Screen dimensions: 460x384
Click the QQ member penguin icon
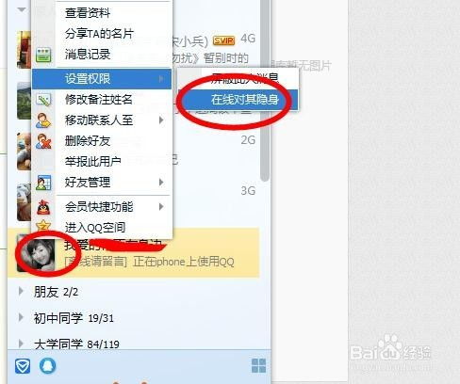(x=43, y=207)
